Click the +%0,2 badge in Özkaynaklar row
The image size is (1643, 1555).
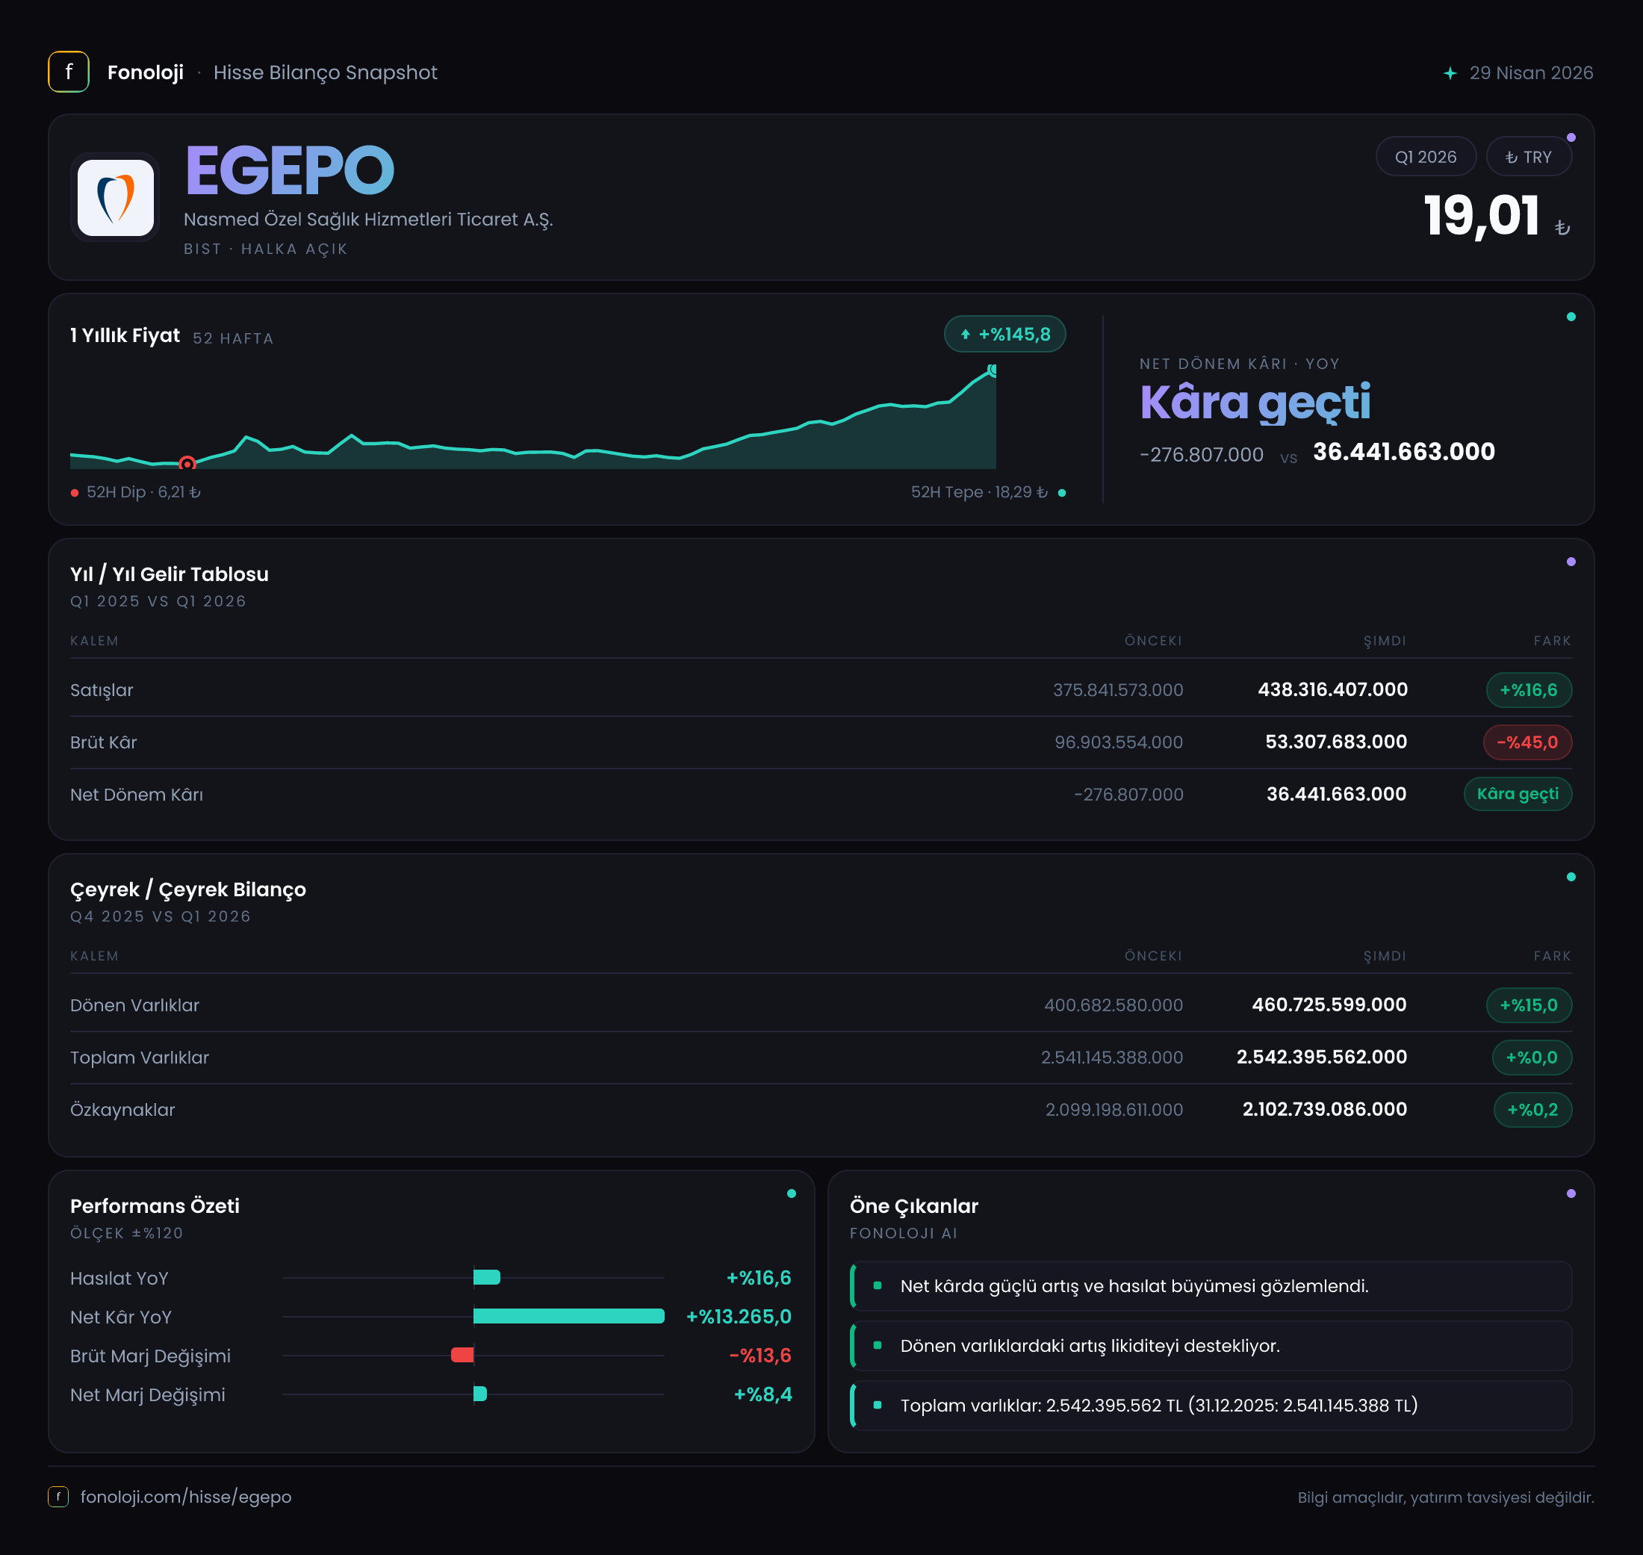pos(1532,1109)
